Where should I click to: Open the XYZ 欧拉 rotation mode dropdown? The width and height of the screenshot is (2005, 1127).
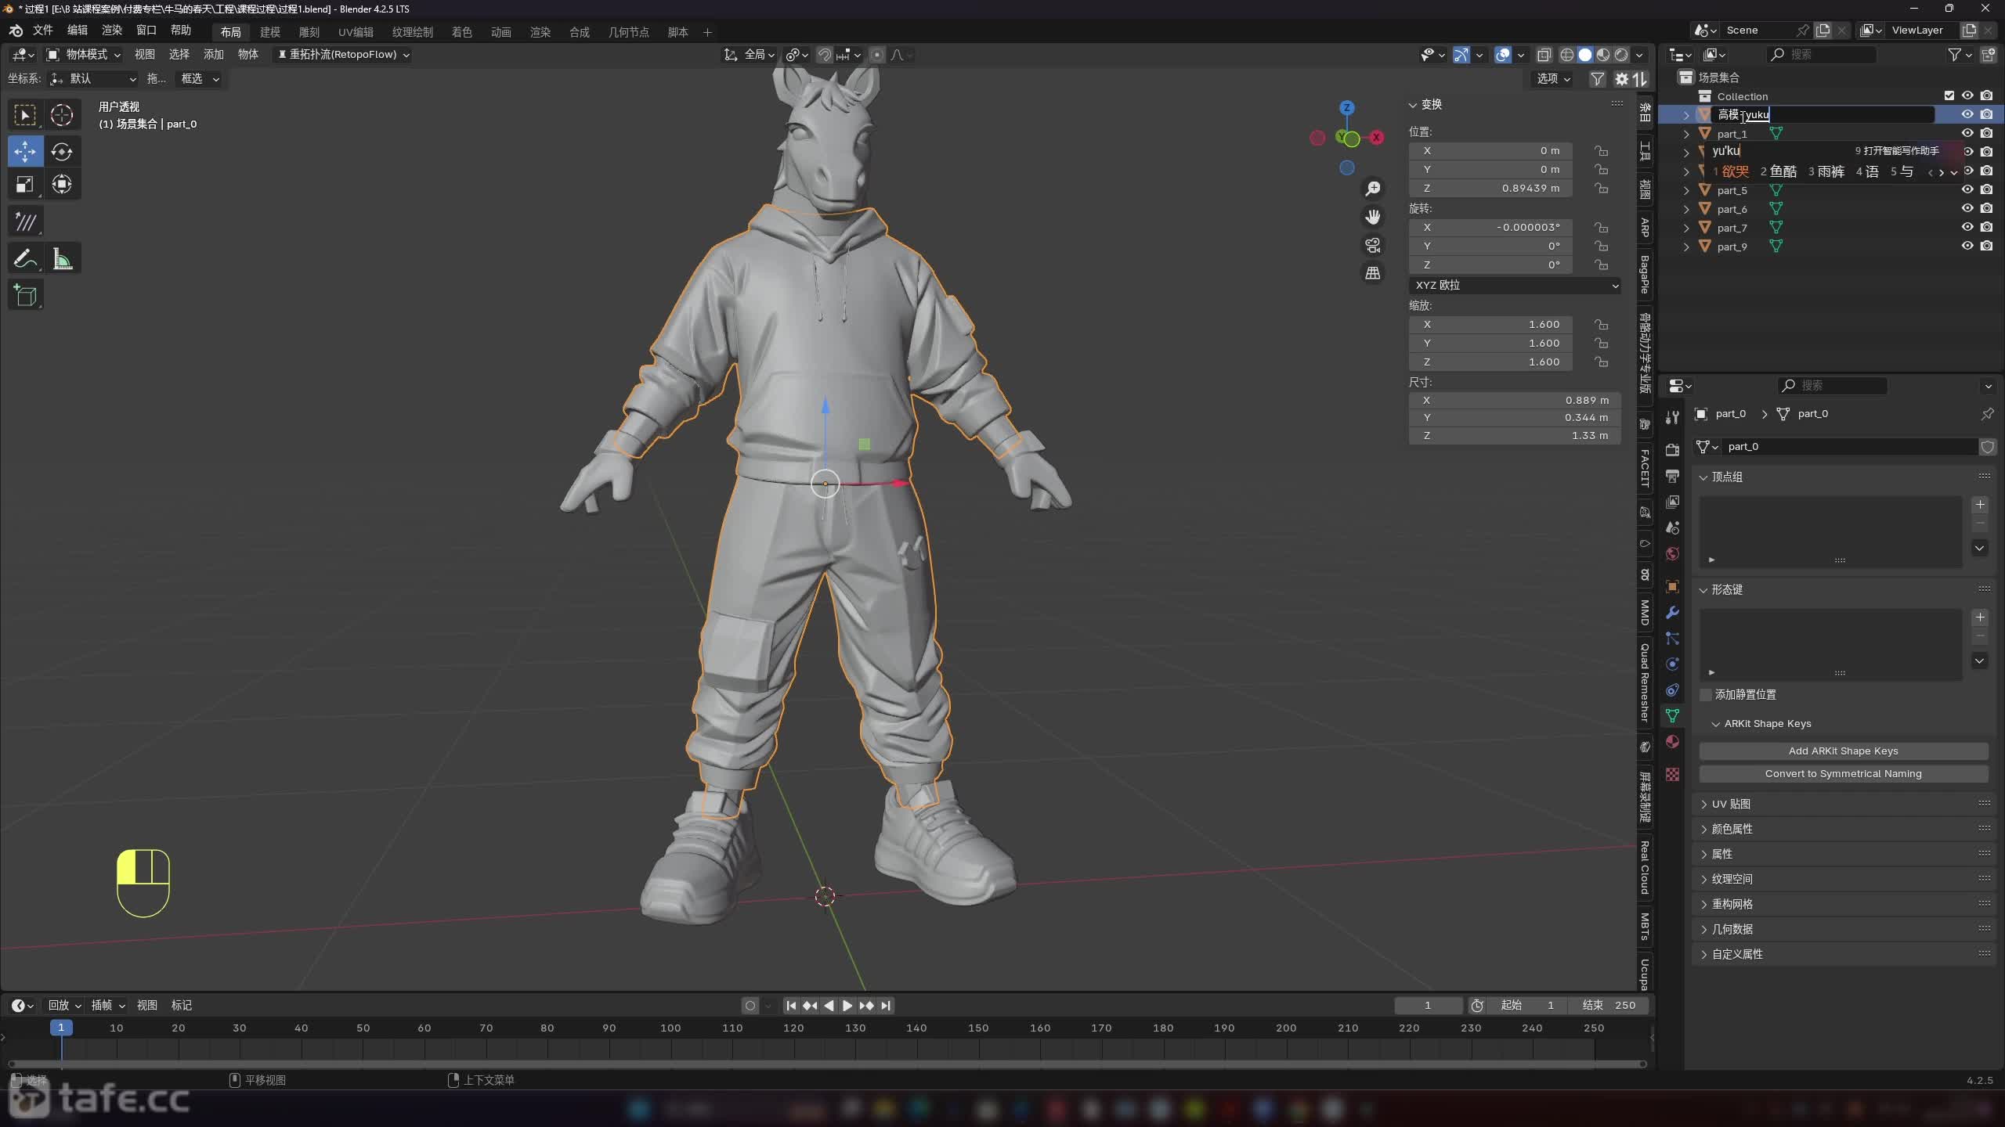coord(1515,286)
